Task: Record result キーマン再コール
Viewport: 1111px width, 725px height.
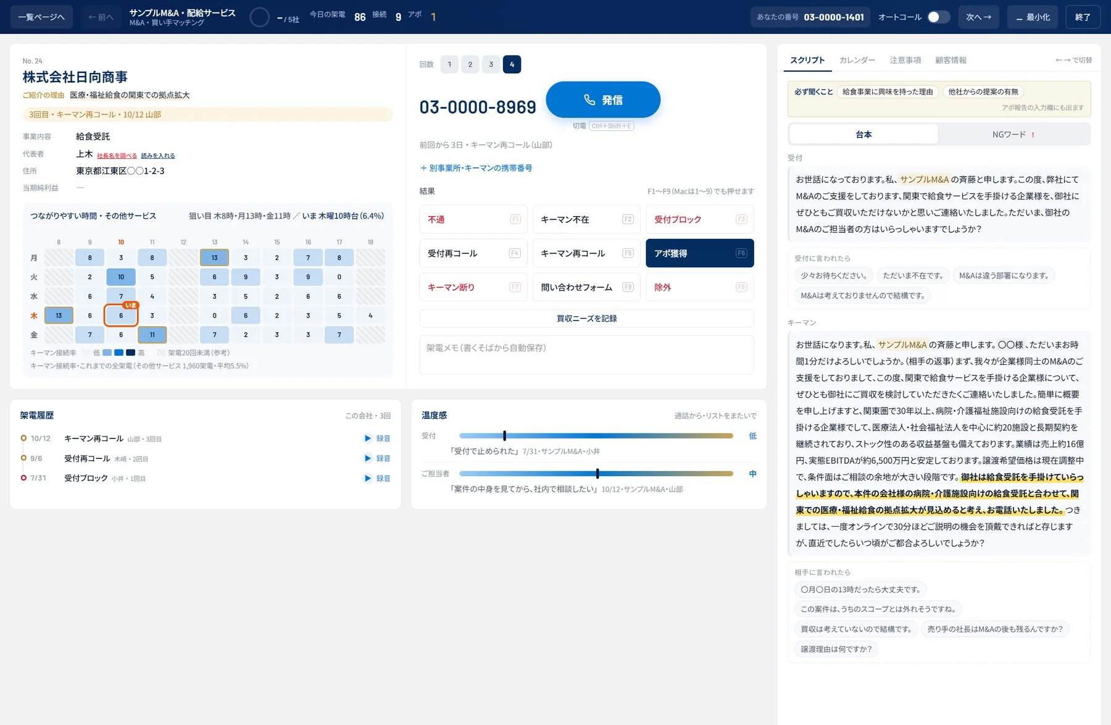Action: 586,253
